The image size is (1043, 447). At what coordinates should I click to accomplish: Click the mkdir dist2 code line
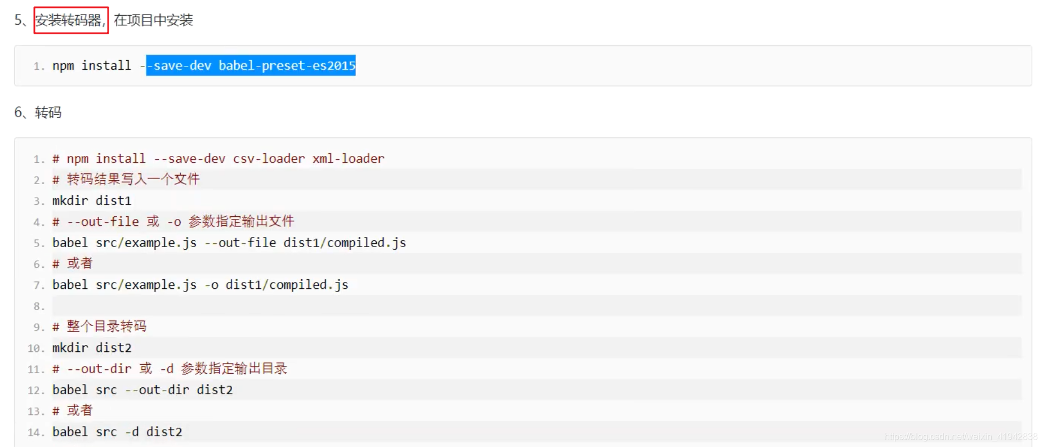click(x=92, y=348)
